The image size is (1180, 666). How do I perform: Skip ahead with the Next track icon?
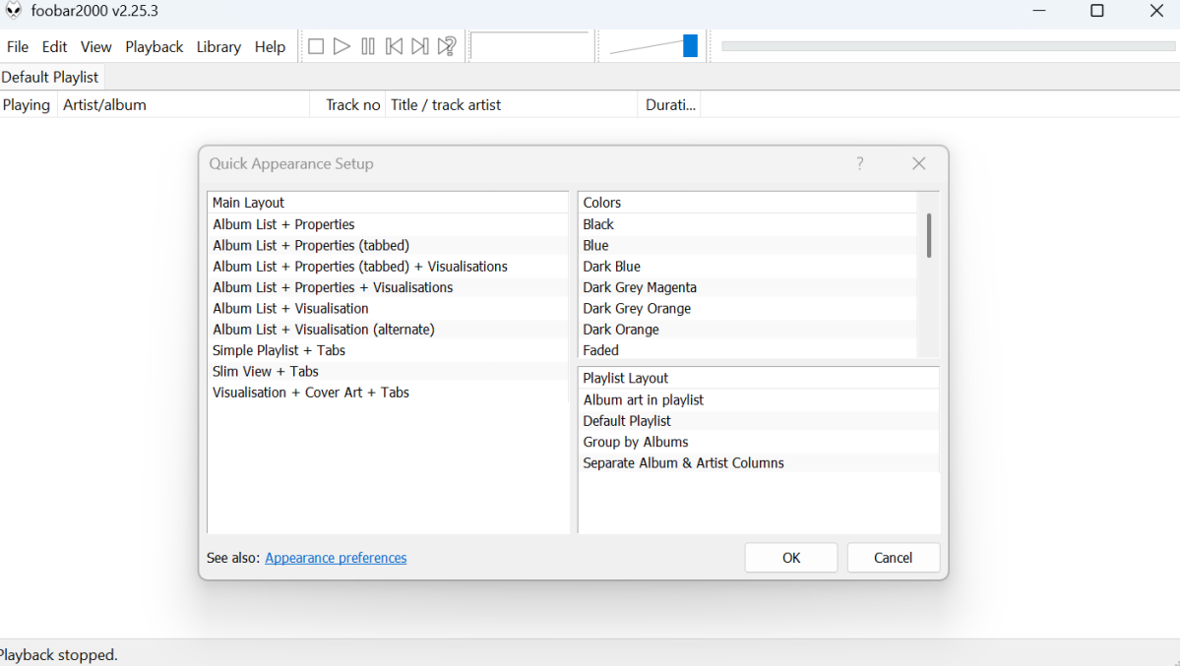[x=418, y=45]
